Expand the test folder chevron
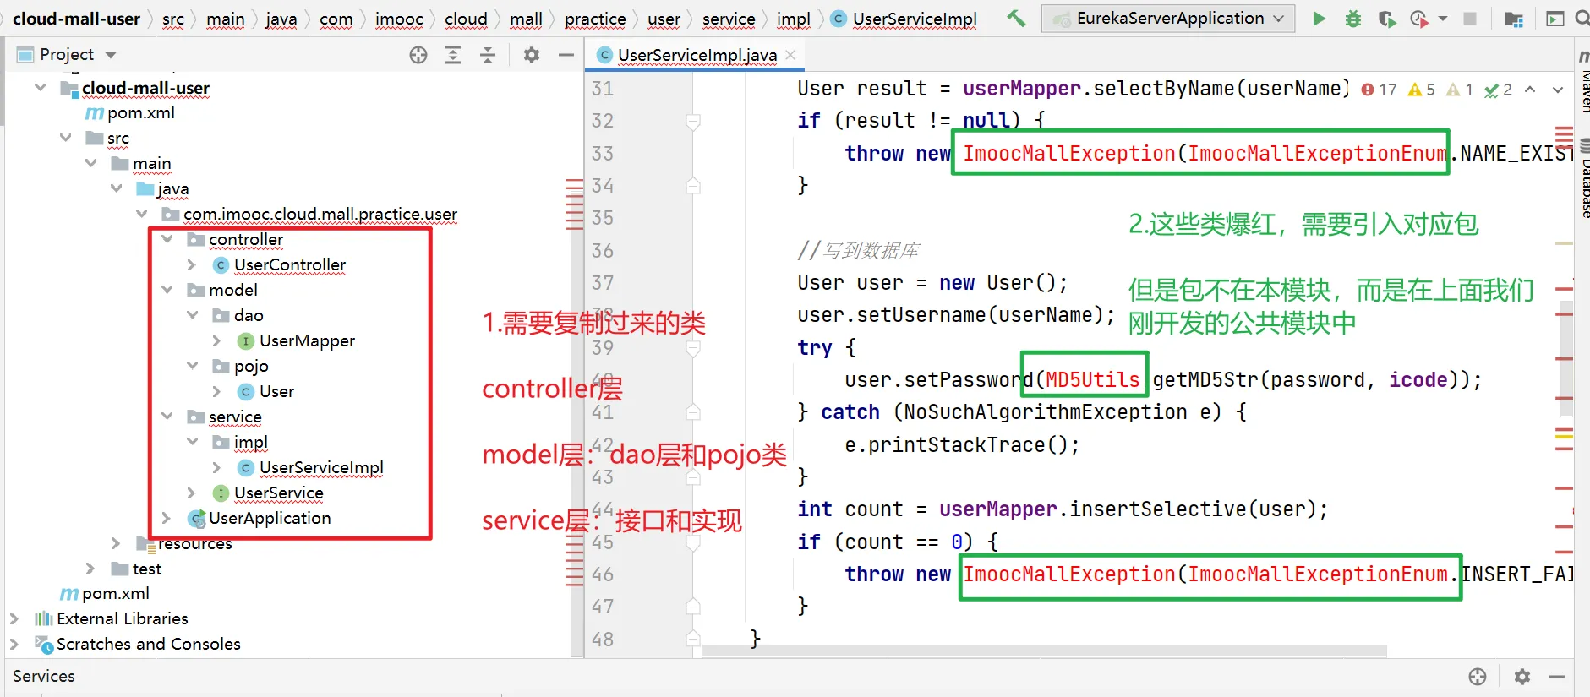 point(90,569)
